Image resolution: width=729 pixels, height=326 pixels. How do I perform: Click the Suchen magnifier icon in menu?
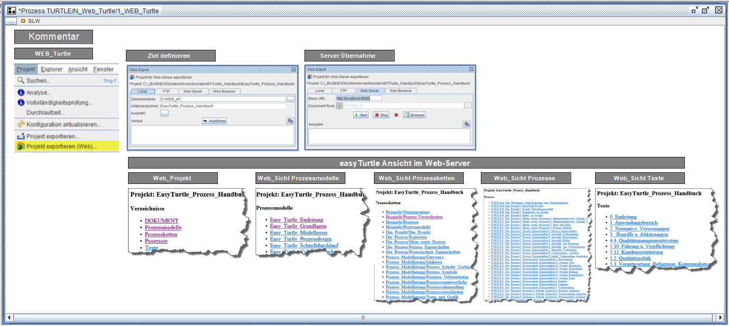(21, 81)
